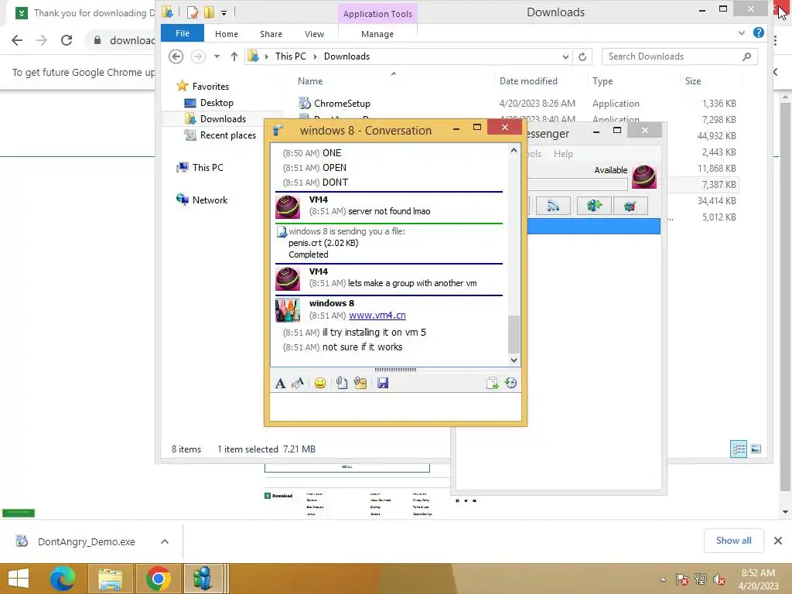Open the www.vm4.cn link
Image resolution: width=792 pixels, height=594 pixels.
377,316
